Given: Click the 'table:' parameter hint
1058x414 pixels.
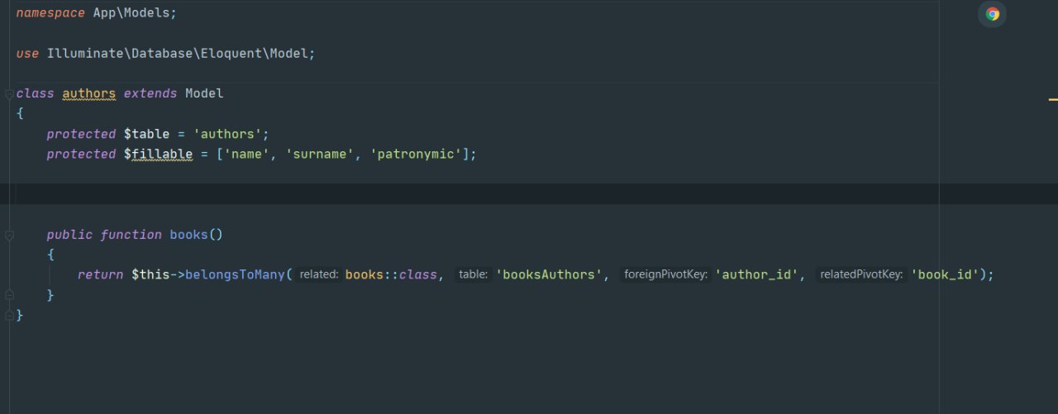Looking at the screenshot, I should pyautogui.click(x=473, y=274).
